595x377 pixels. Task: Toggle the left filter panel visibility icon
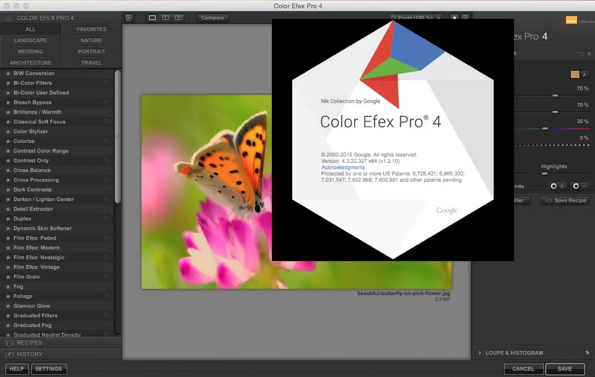[x=129, y=18]
